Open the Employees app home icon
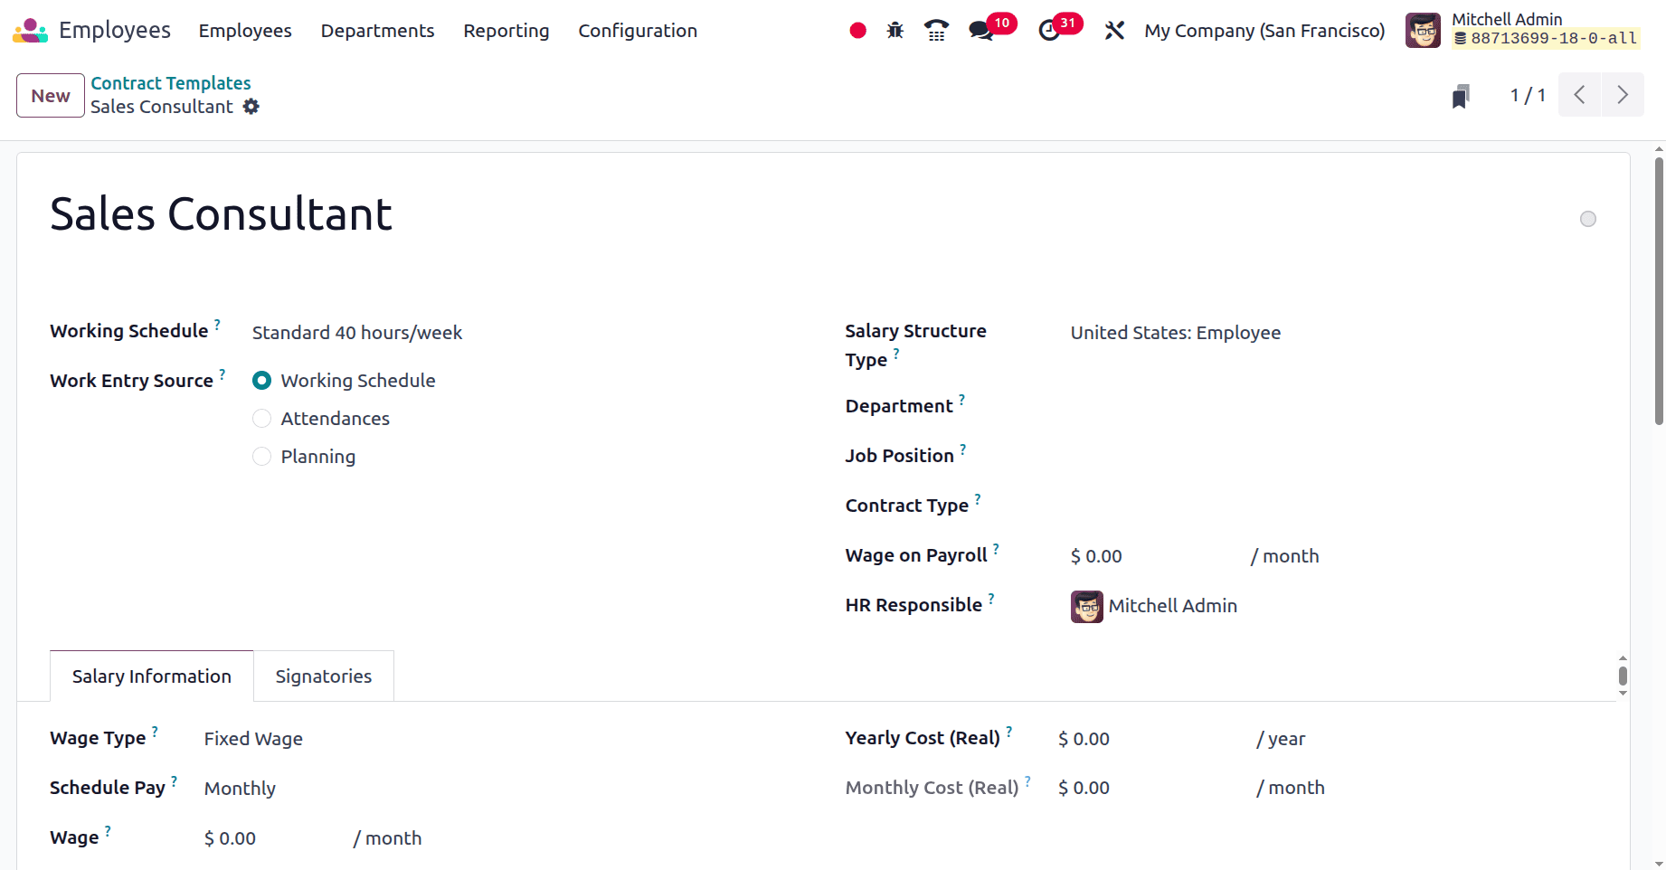The width and height of the screenshot is (1666, 870). pyautogui.click(x=30, y=31)
